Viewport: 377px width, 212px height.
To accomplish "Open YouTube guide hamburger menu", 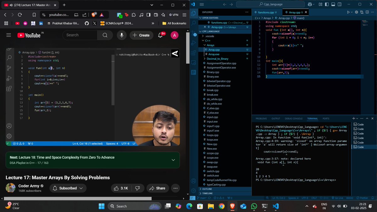I will [8, 35].
